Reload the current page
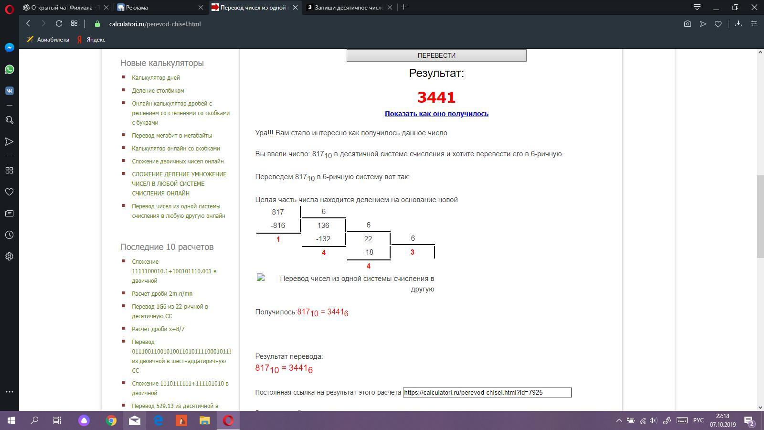This screenshot has width=764, height=430. point(59,23)
